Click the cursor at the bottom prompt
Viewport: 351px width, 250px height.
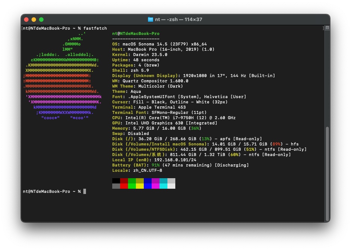[x=85, y=191]
